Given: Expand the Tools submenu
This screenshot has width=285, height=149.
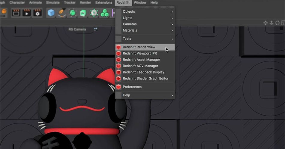Looking at the screenshot, I should (145, 39).
